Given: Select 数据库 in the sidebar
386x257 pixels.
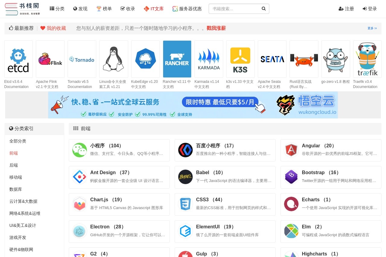Looking at the screenshot, I should pyautogui.click(x=16, y=189).
